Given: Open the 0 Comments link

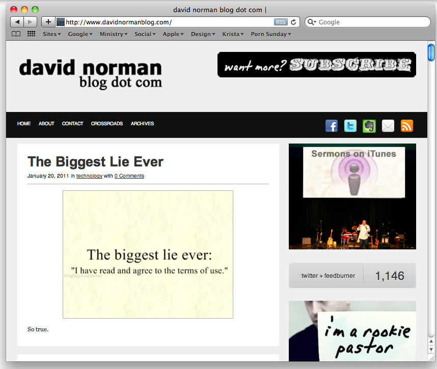Looking at the screenshot, I should pos(129,176).
